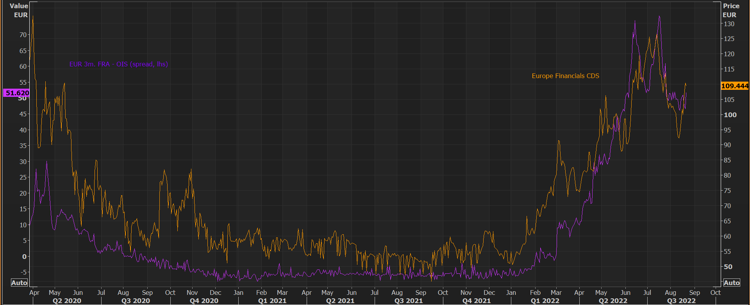Screen dimensions: 750x305
Task: Click the 130 tick on the price axis
Action: pyautogui.click(x=729, y=24)
